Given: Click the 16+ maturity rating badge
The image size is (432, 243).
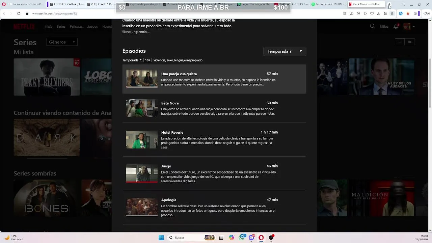Looking at the screenshot, I should click(x=147, y=60).
